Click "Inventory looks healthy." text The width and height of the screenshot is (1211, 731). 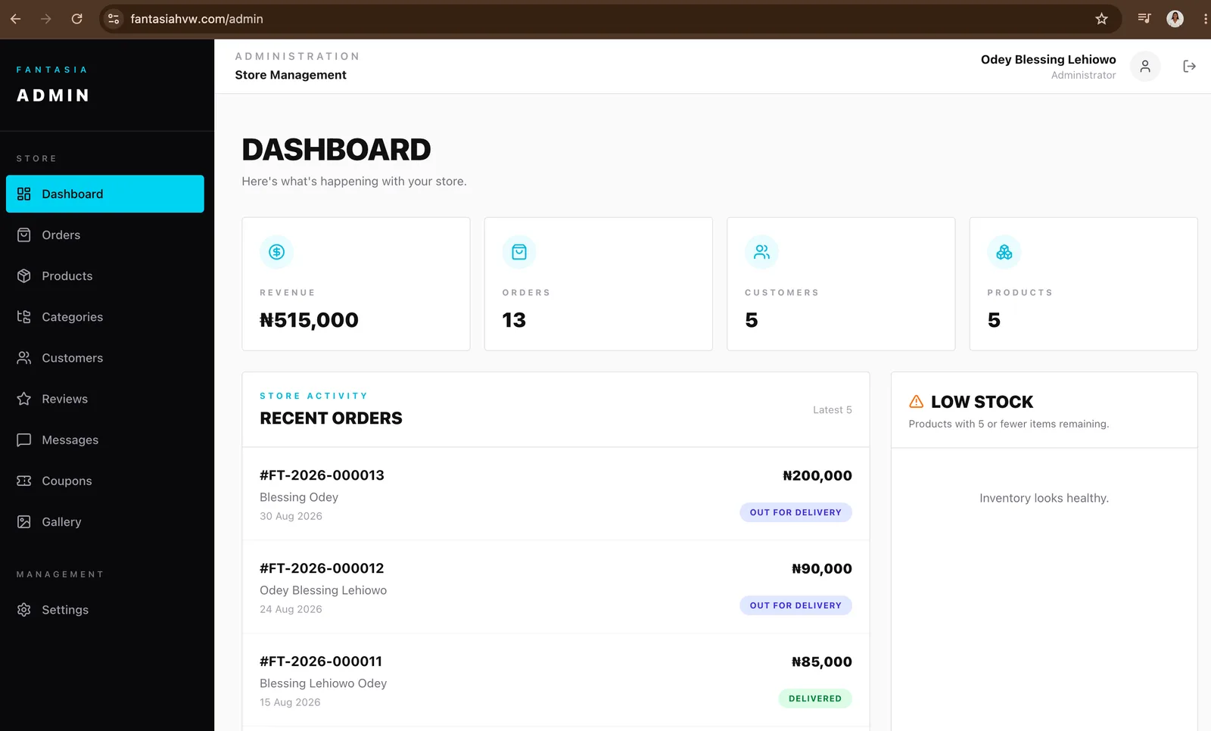(1044, 498)
